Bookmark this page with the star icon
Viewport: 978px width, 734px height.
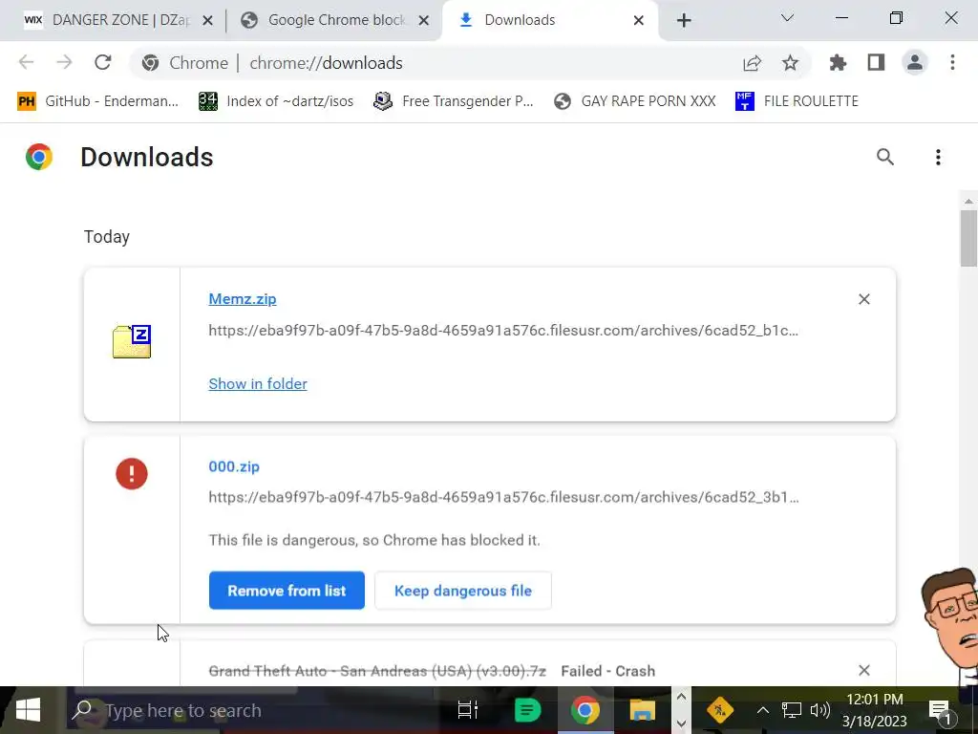click(790, 63)
